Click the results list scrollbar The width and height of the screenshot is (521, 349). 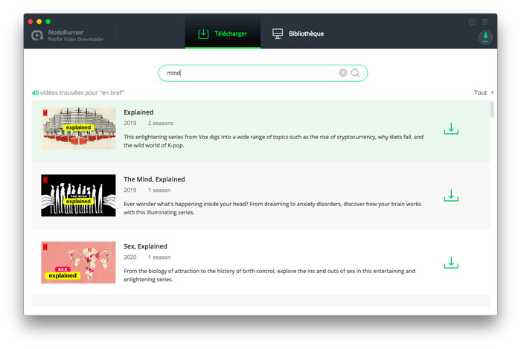pos(492,109)
